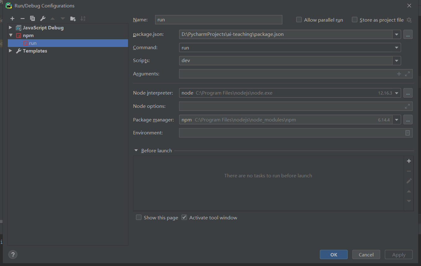Screen dimensions: 421x266
Task: Sort configurations alphabetically
Action: click(83, 18)
